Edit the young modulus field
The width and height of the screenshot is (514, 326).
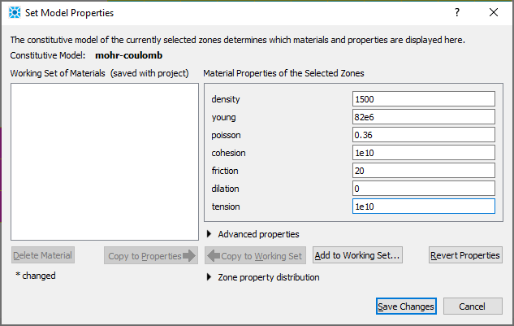[423, 117]
